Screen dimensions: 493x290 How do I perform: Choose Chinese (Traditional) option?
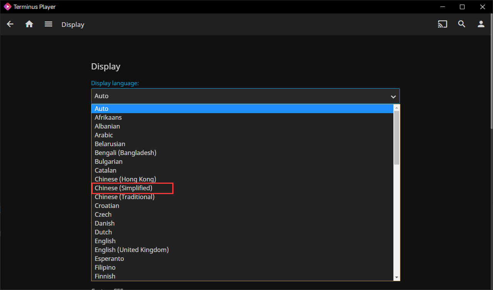tap(125, 197)
